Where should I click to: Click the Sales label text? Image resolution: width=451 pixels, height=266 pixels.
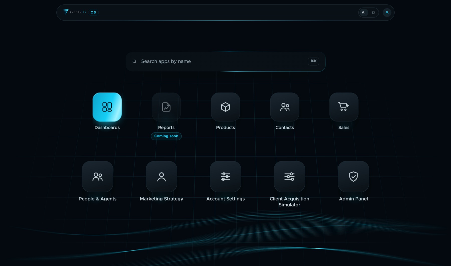(344, 127)
